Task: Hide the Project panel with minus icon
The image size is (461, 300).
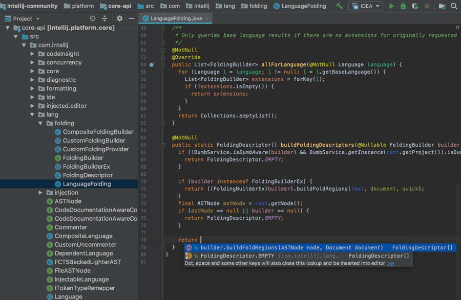Action: (x=132, y=18)
